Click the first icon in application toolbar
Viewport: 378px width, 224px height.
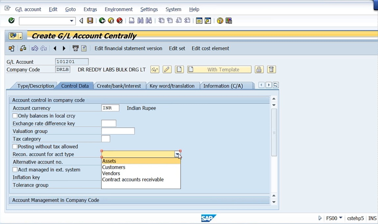point(11,48)
